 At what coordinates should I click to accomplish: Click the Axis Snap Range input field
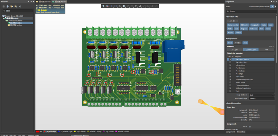pos(262,99)
